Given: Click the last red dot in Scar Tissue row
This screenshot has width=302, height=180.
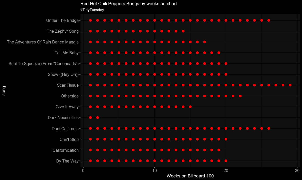Looking at the screenshot, I should (290, 85).
